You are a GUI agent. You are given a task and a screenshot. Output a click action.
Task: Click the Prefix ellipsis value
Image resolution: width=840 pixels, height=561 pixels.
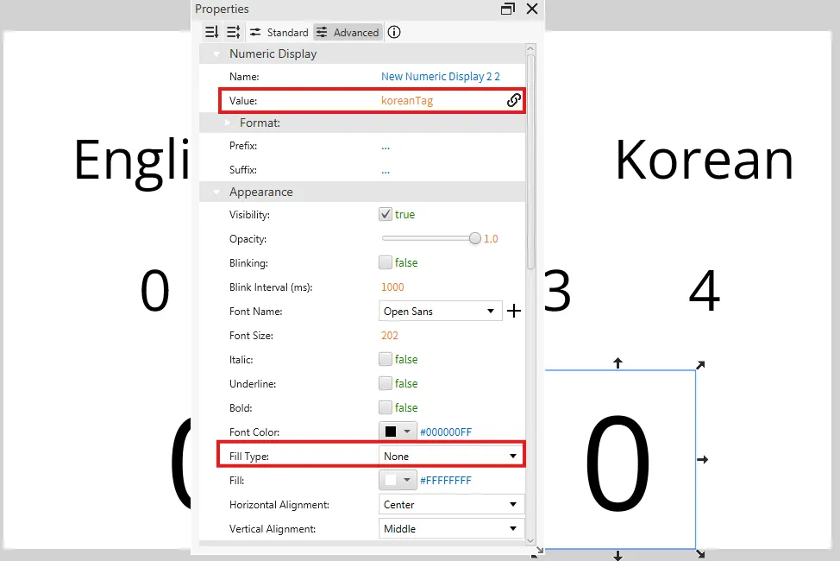point(386,146)
